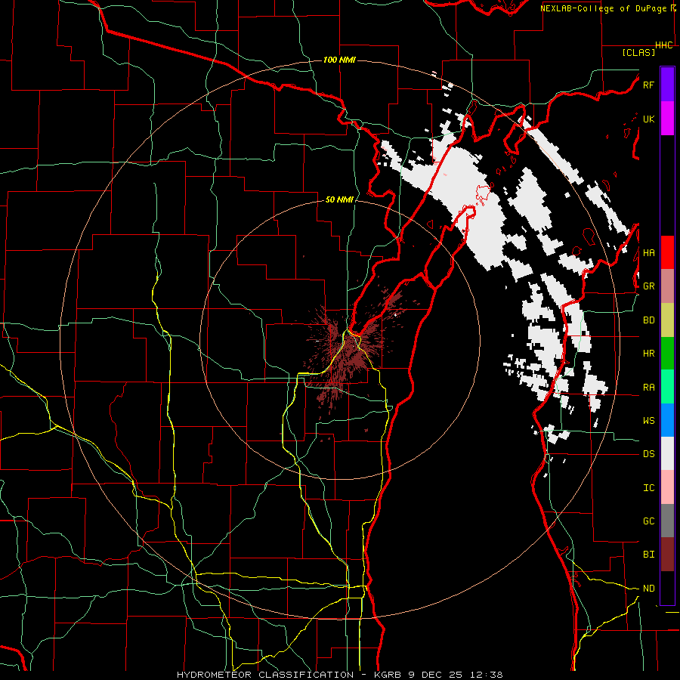
Task: Click the 'HYDROMETEOR CLASSIFICATION' title text
Action: [265, 675]
